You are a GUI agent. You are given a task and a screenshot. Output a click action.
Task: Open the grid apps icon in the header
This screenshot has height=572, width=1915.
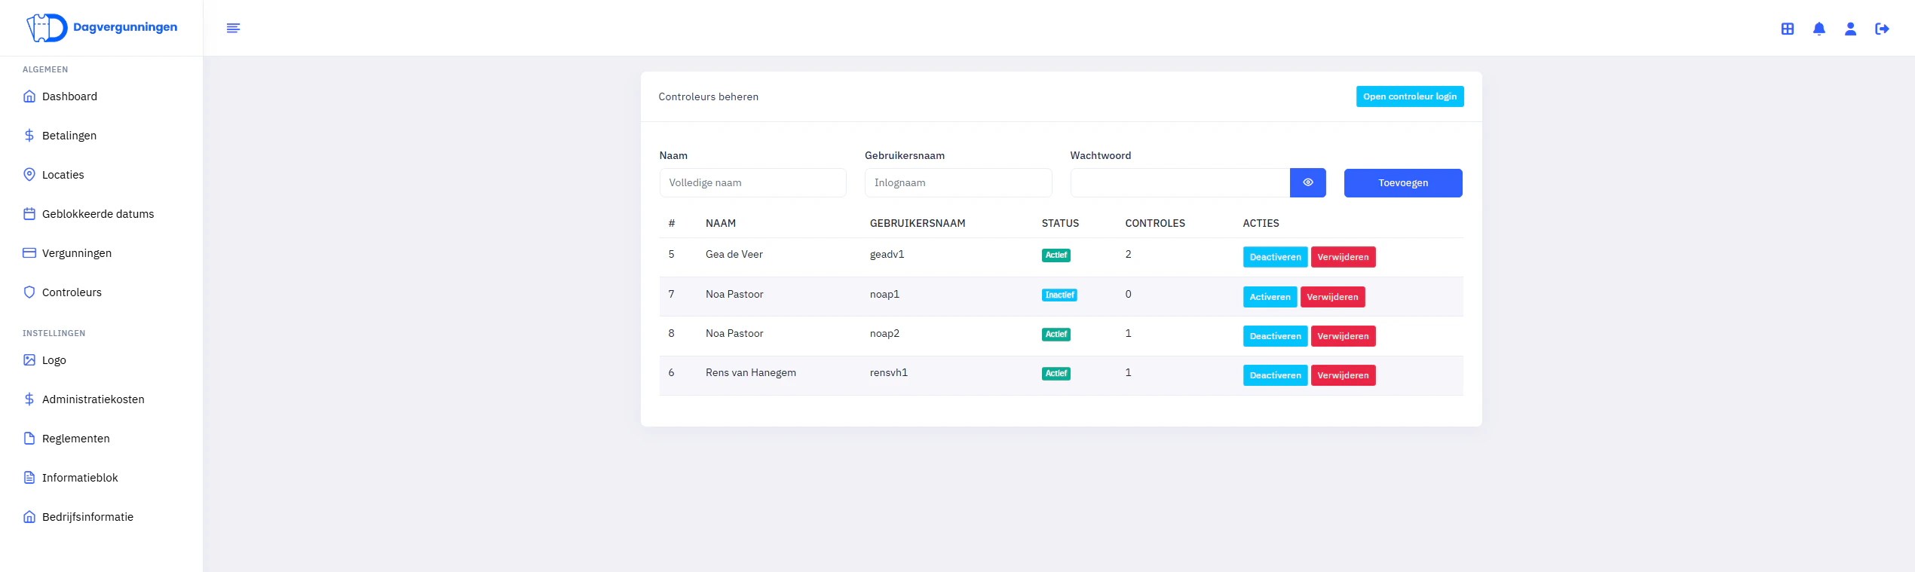(1788, 29)
